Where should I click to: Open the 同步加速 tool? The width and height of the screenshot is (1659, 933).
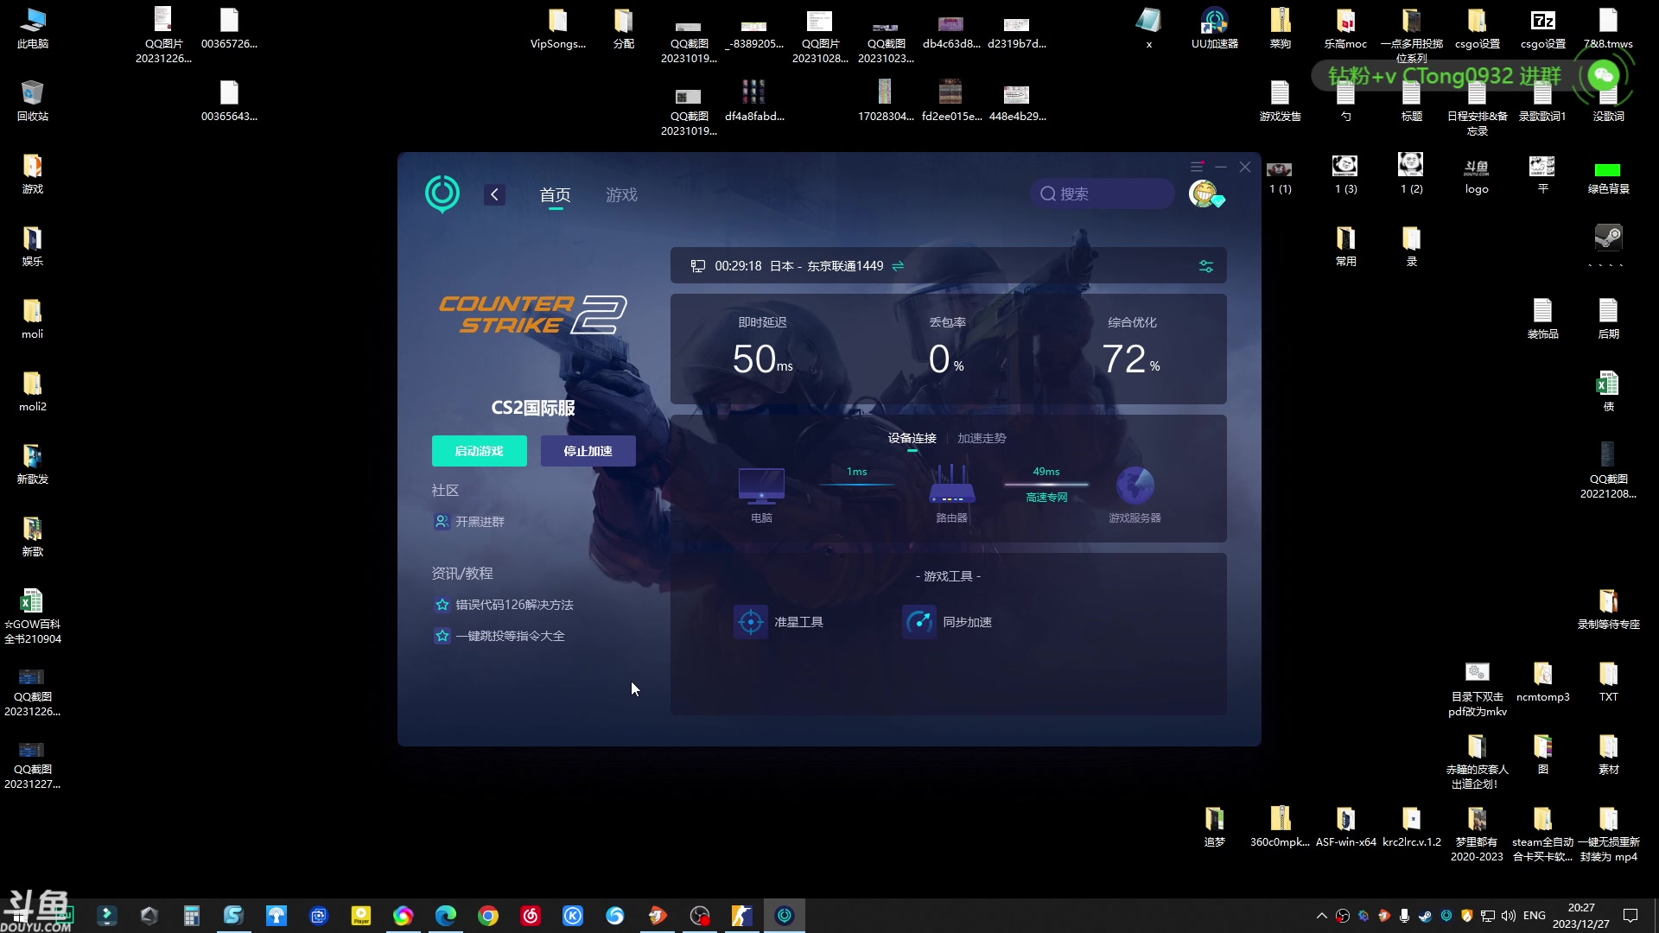pyautogui.click(x=947, y=622)
